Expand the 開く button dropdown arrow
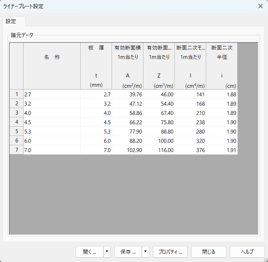 pos(107,252)
